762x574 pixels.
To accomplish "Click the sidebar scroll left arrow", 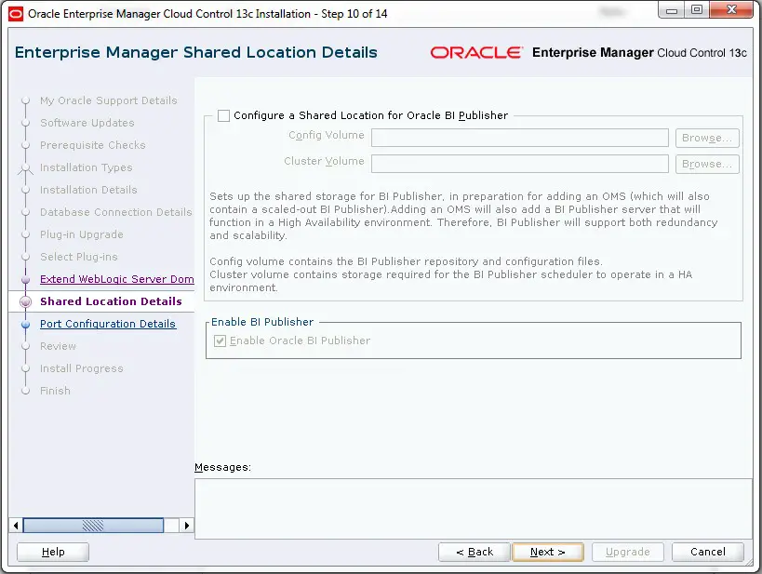I will [x=16, y=526].
